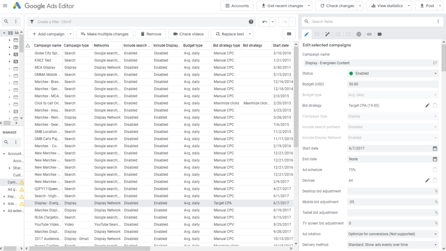The width and height of the screenshot is (446, 251).
Task: Select the MCA Display campaign row
Action: coord(159,67)
